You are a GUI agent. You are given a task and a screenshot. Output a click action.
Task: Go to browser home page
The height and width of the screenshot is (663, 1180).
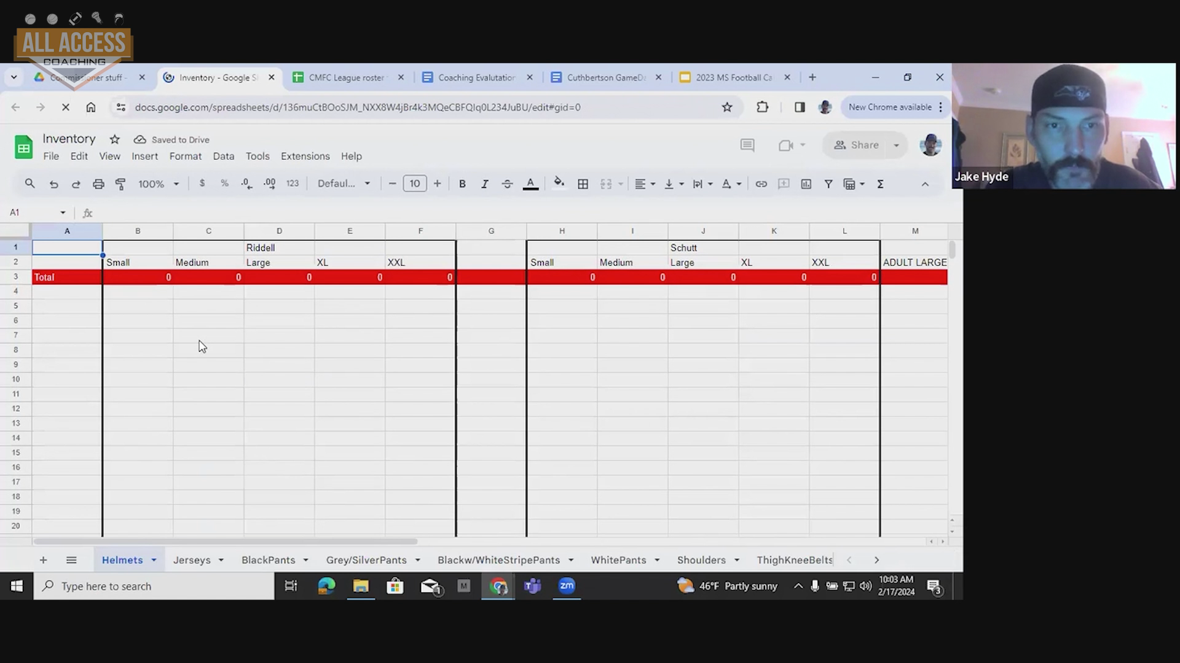(x=91, y=107)
